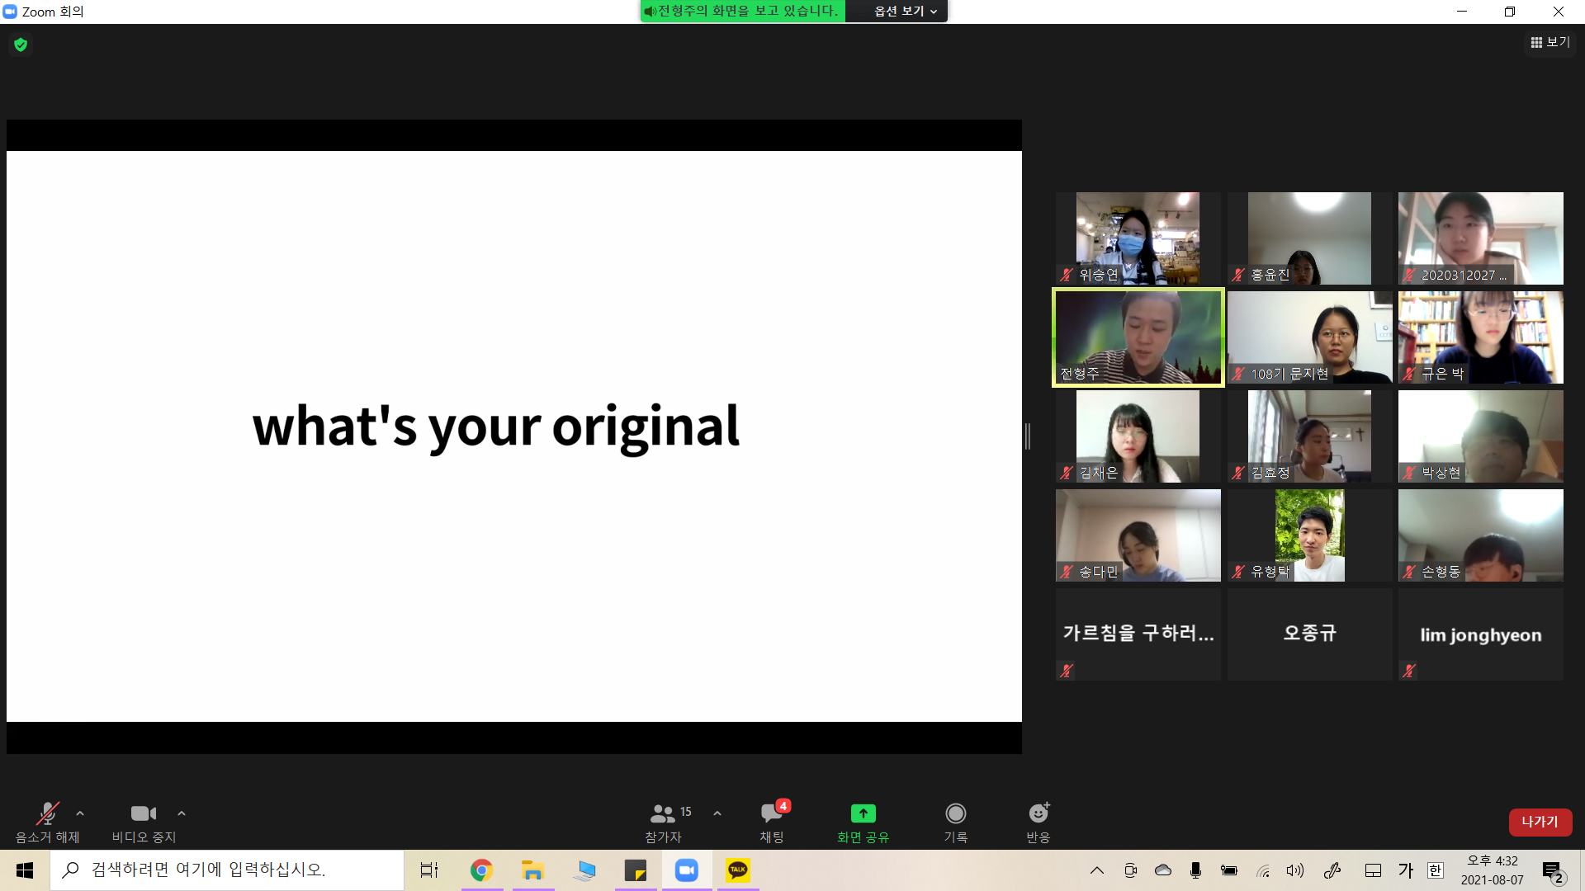Screen dimensions: 1585x891
Task: Expand the arrow next to participants
Action: pyautogui.click(x=717, y=813)
